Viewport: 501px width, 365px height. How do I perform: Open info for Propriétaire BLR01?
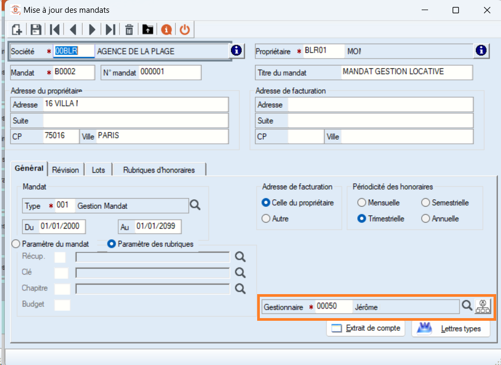click(481, 51)
